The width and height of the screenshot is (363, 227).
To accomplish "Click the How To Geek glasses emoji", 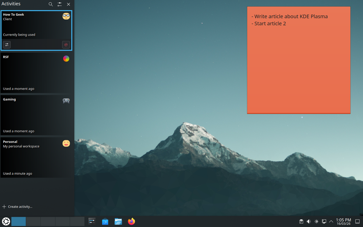I will pyautogui.click(x=66, y=16).
